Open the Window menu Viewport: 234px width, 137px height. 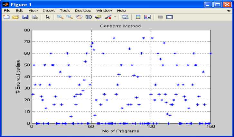pos(104,11)
